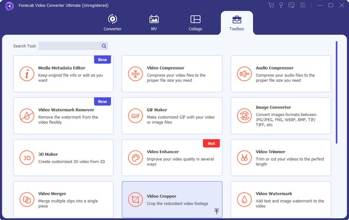Open the Collage tab
Screen dimensions: 349x220
[195, 23]
